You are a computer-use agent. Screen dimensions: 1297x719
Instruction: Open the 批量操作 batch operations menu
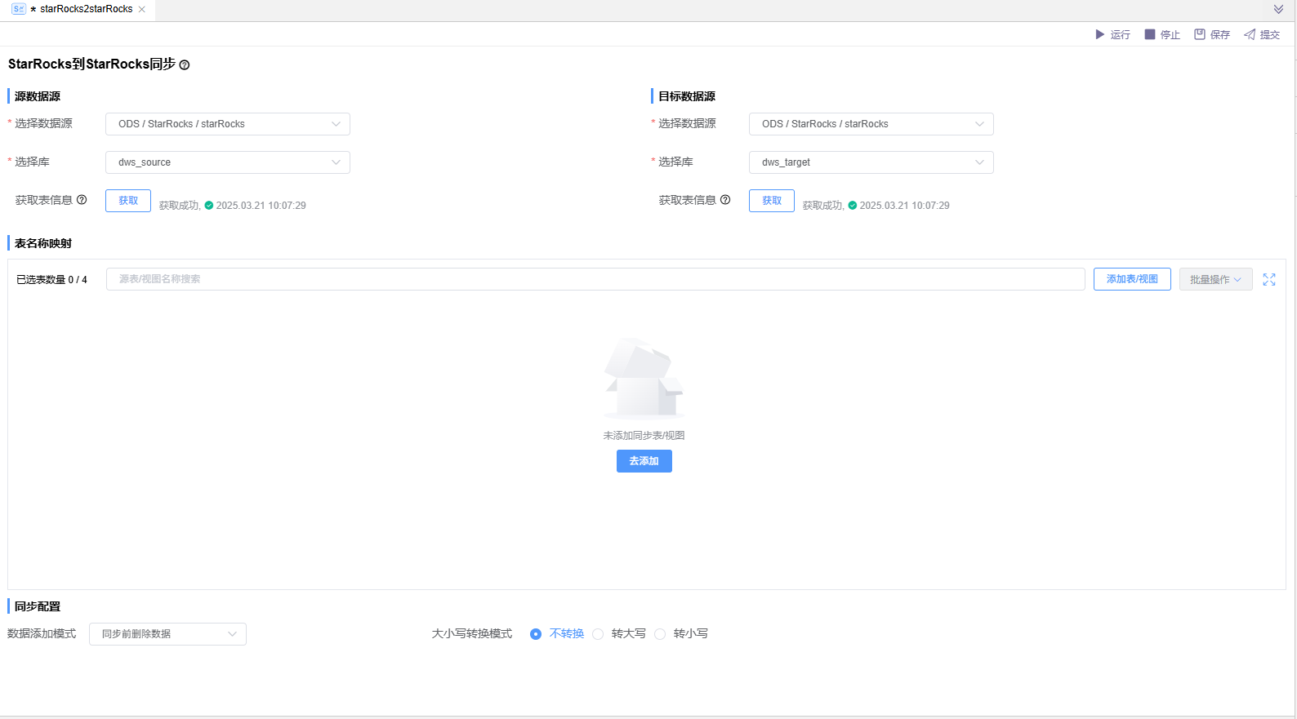pos(1215,279)
